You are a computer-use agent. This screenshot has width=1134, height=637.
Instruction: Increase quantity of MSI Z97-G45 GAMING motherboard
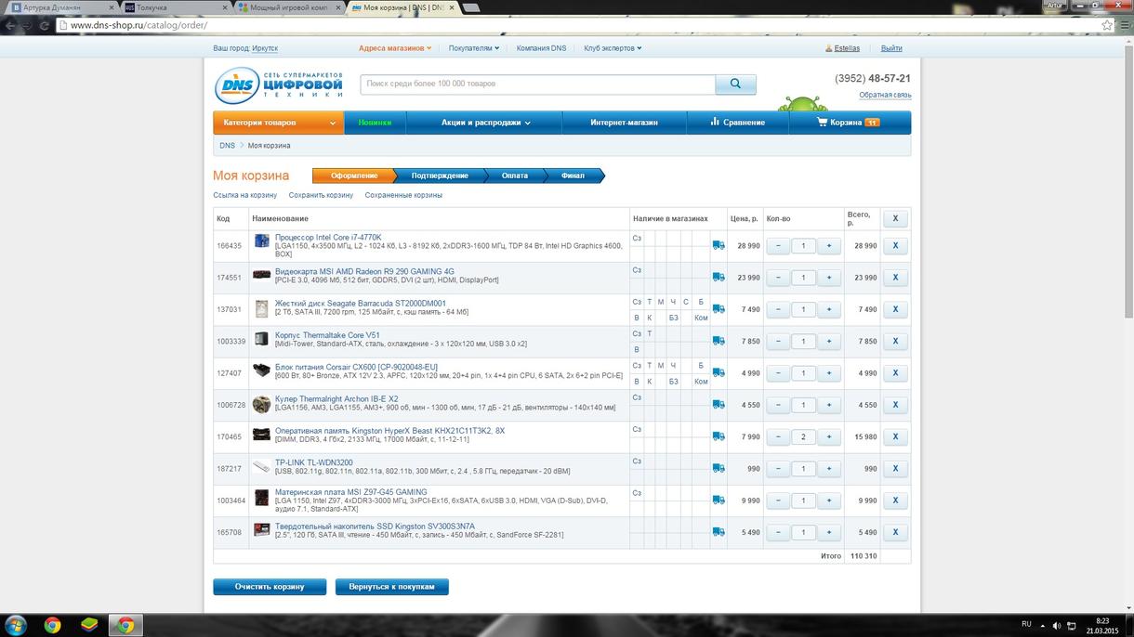(x=829, y=500)
